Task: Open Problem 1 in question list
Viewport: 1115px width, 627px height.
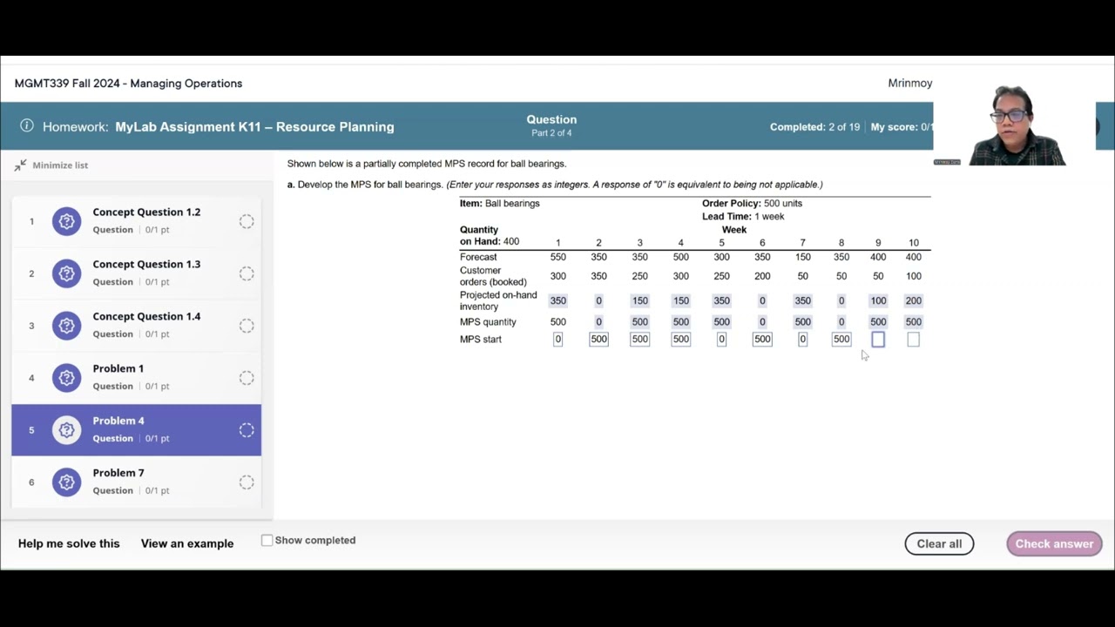Action: (x=136, y=378)
